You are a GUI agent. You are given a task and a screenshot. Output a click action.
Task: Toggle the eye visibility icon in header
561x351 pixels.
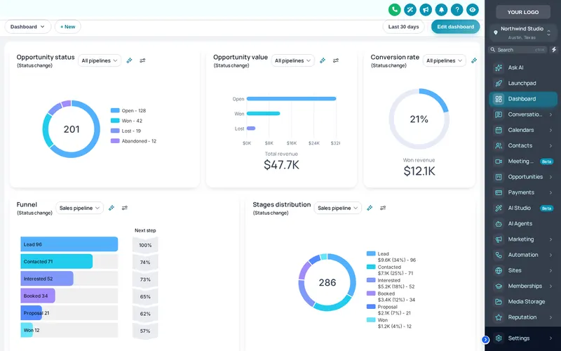pos(473,10)
